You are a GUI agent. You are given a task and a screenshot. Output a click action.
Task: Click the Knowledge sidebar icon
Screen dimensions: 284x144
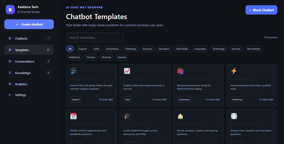pos(10,73)
